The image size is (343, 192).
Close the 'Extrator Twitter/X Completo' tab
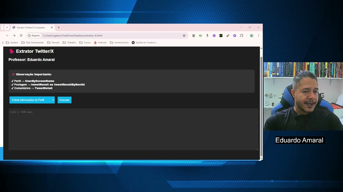pyautogui.click(x=52, y=27)
